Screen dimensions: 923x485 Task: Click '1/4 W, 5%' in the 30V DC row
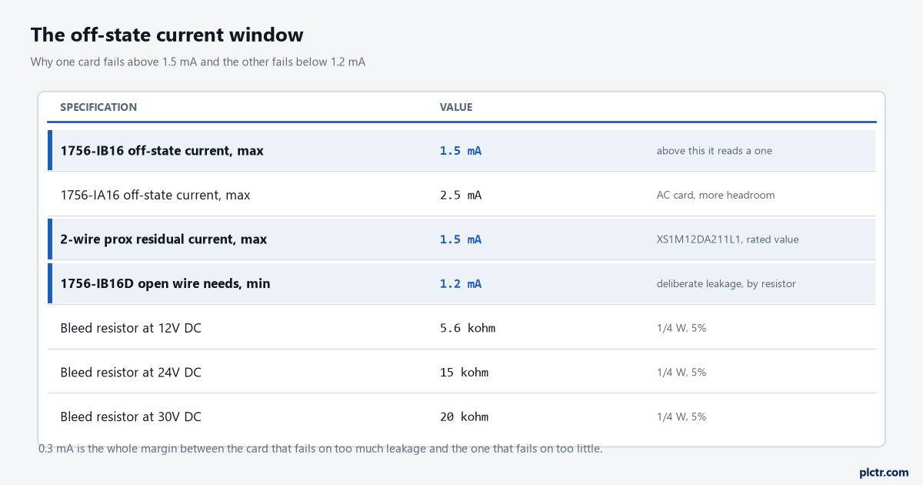pyautogui.click(x=681, y=416)
